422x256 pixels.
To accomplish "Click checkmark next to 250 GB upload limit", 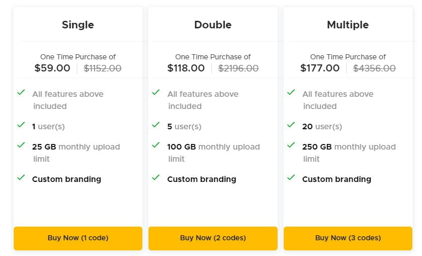I will [291, 145].
